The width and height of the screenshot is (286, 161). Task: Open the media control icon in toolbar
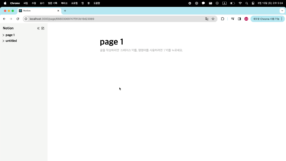coord(233,19)
